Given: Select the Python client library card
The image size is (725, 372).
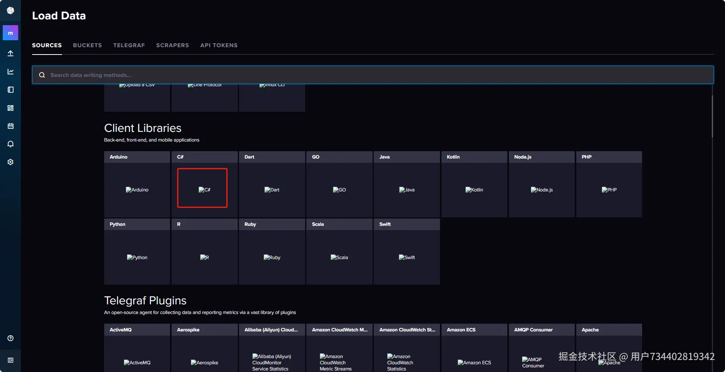Looking at the screenshot, I should 137,251.
